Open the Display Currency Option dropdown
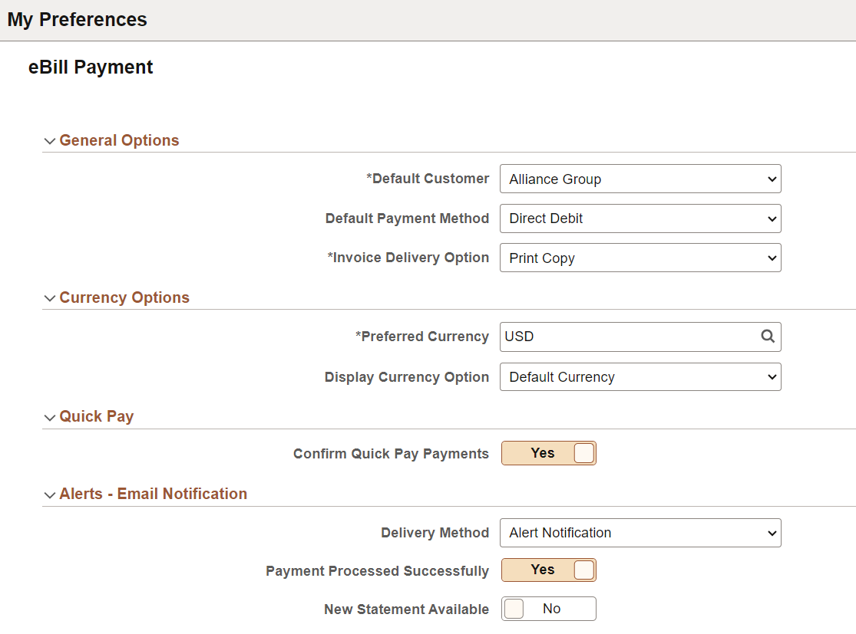This screenshot has width=856, height=634. pyautogui.click(x=641, y=376)
